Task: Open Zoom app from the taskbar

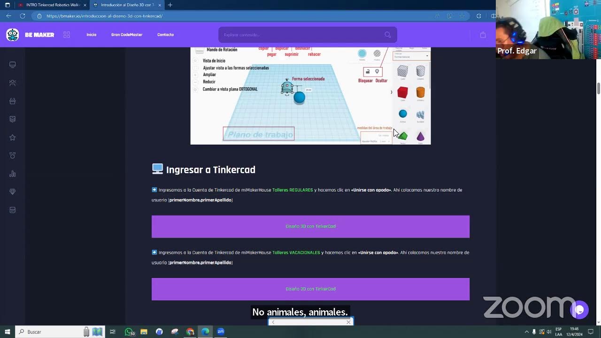Action: coord(221,332)
